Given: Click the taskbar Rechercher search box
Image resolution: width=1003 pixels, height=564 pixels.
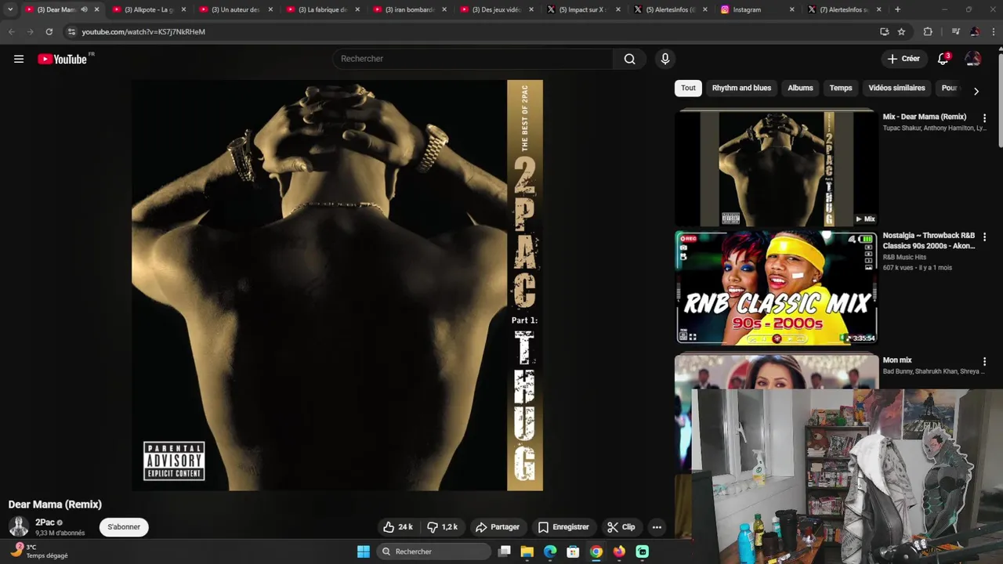Looking at the screenshot, I should [433, 551].
